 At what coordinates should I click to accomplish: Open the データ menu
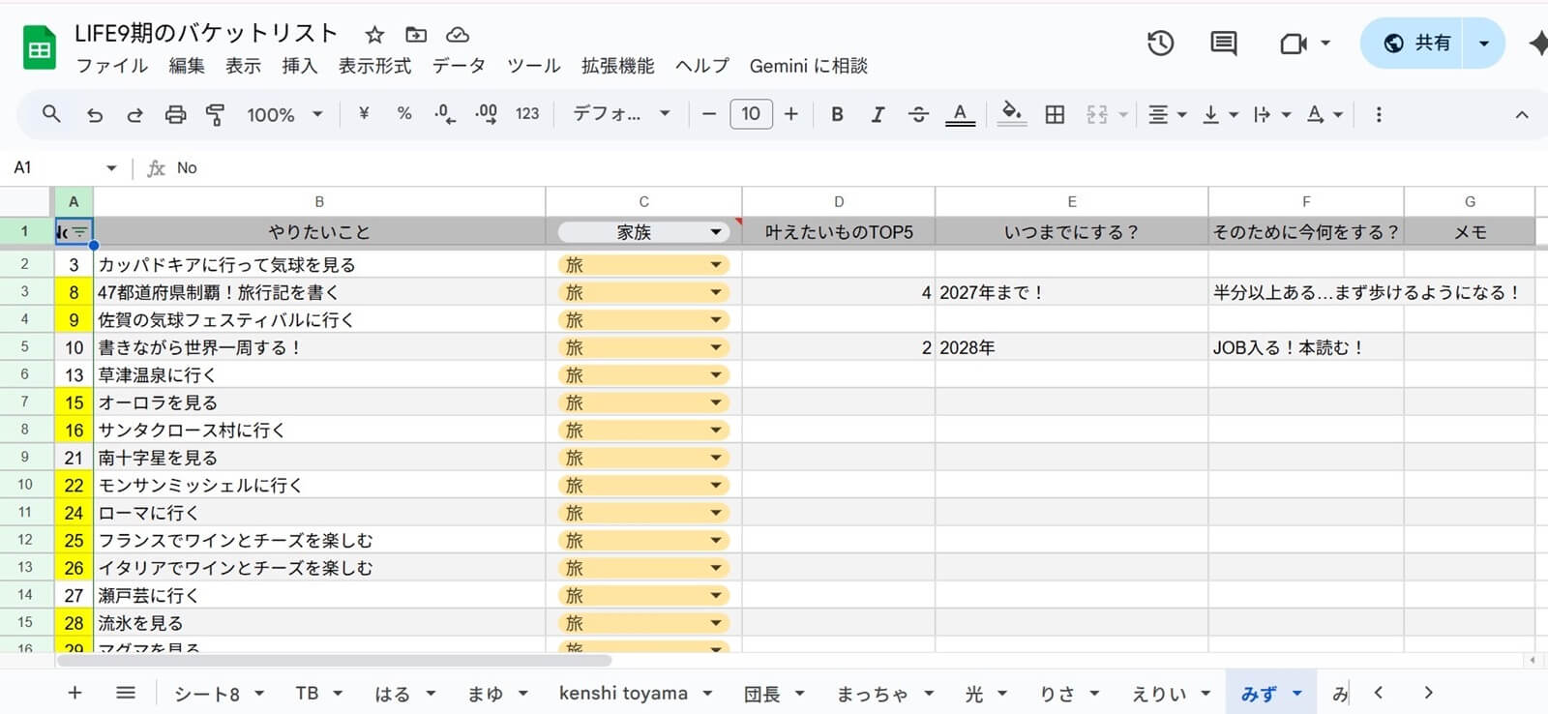click(459, 66)
